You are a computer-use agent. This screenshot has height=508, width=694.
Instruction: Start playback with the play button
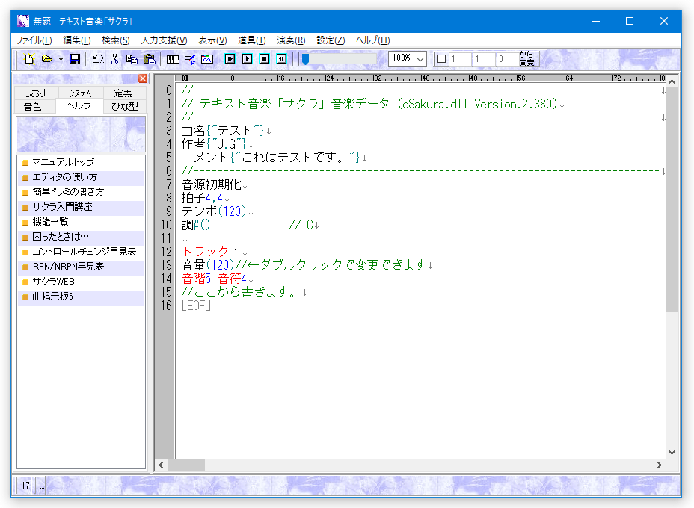pos(248,59)
